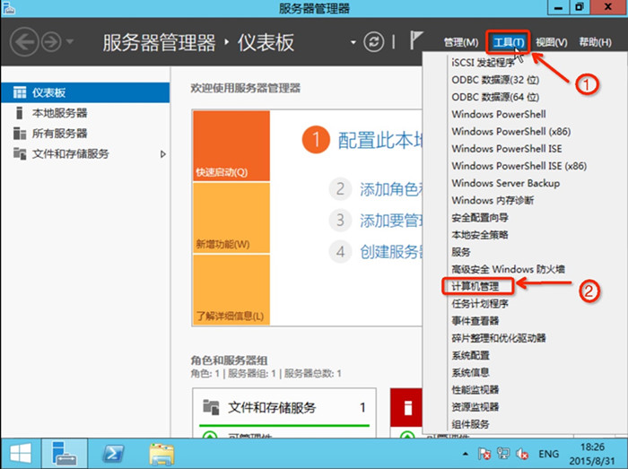Open 组件服务
The width and height of the screenshot is (628, 469).
click(x=470, y=424)
